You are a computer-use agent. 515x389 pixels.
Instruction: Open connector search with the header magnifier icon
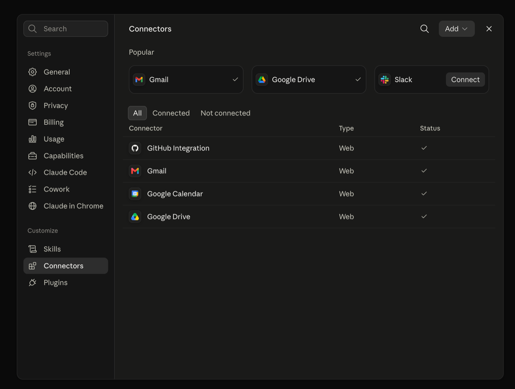click(x=424, y=29)
